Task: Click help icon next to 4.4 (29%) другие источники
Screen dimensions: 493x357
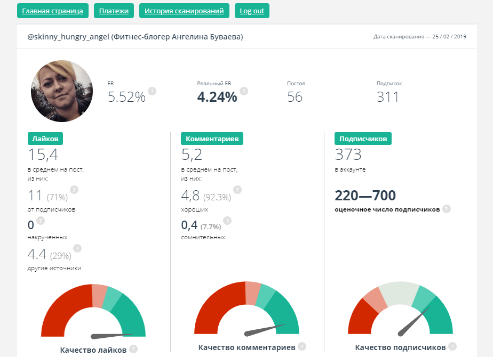Action: click(x=77, y=248)
